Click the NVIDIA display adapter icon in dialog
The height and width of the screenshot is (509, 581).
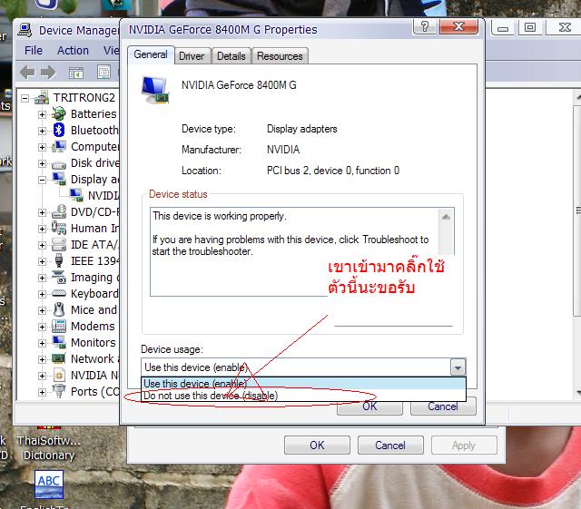[155, 90]
